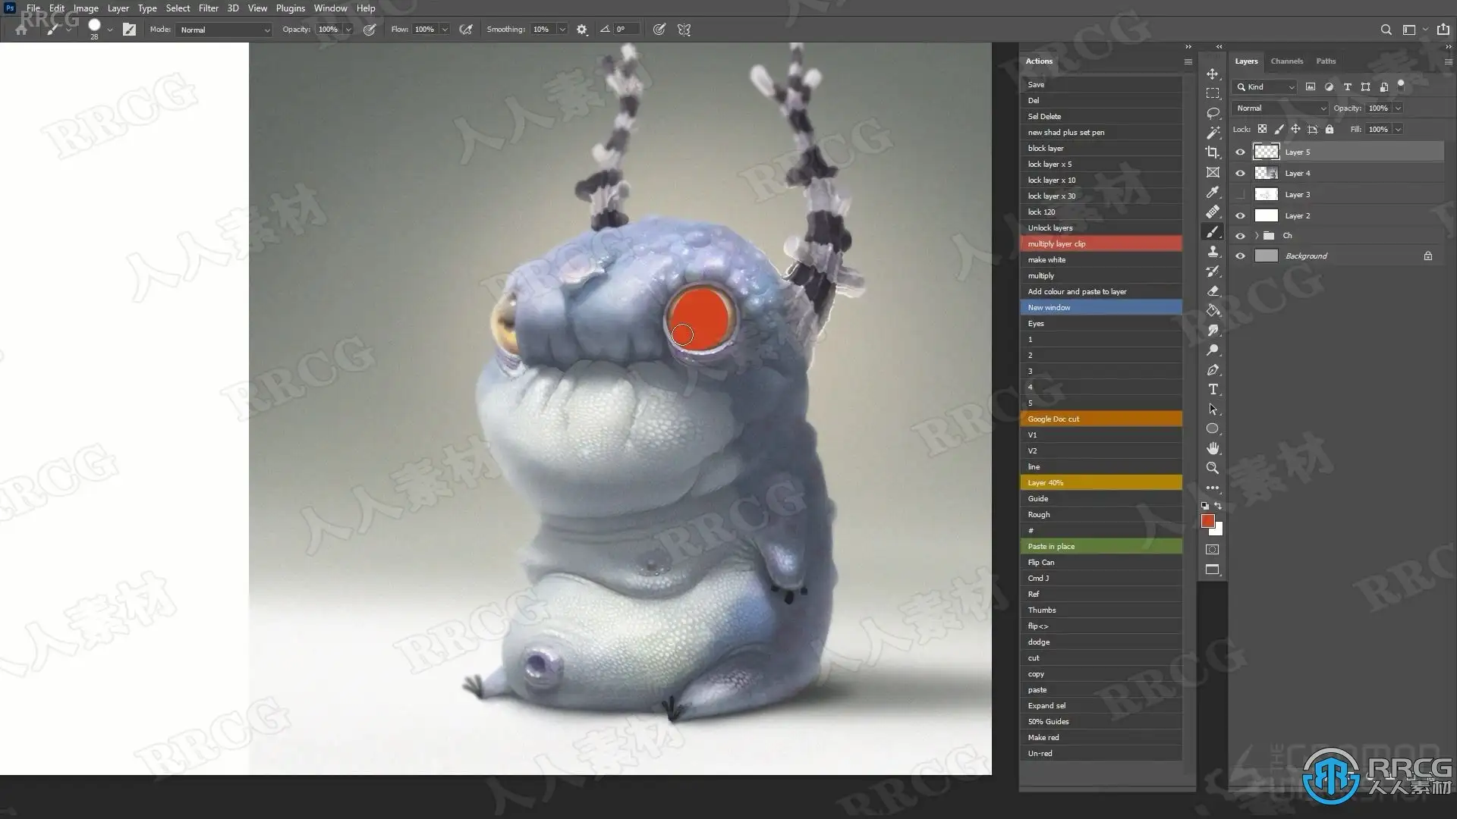
Task: Select the Lasso tool
Action: tap(1213, 113)
